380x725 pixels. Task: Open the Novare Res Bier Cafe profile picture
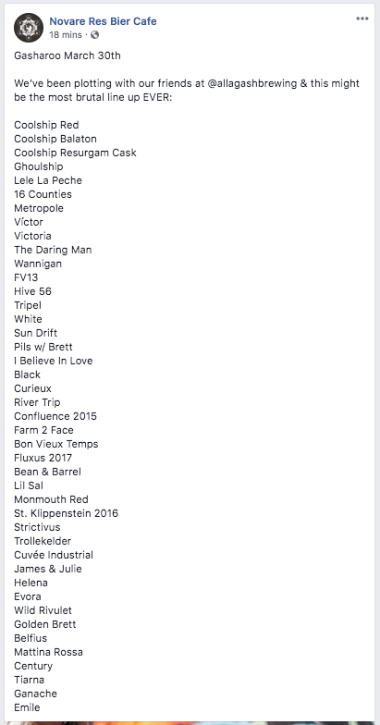[x=29, y=28]
